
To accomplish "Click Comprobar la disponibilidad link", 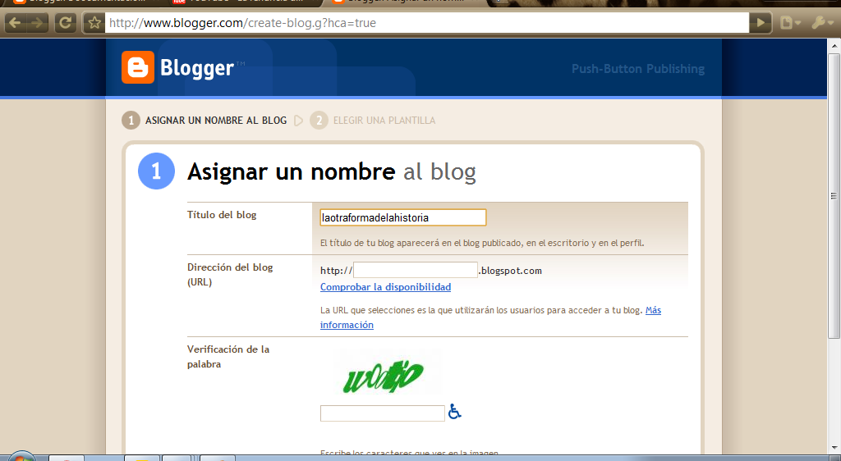I will coord(386,287).
